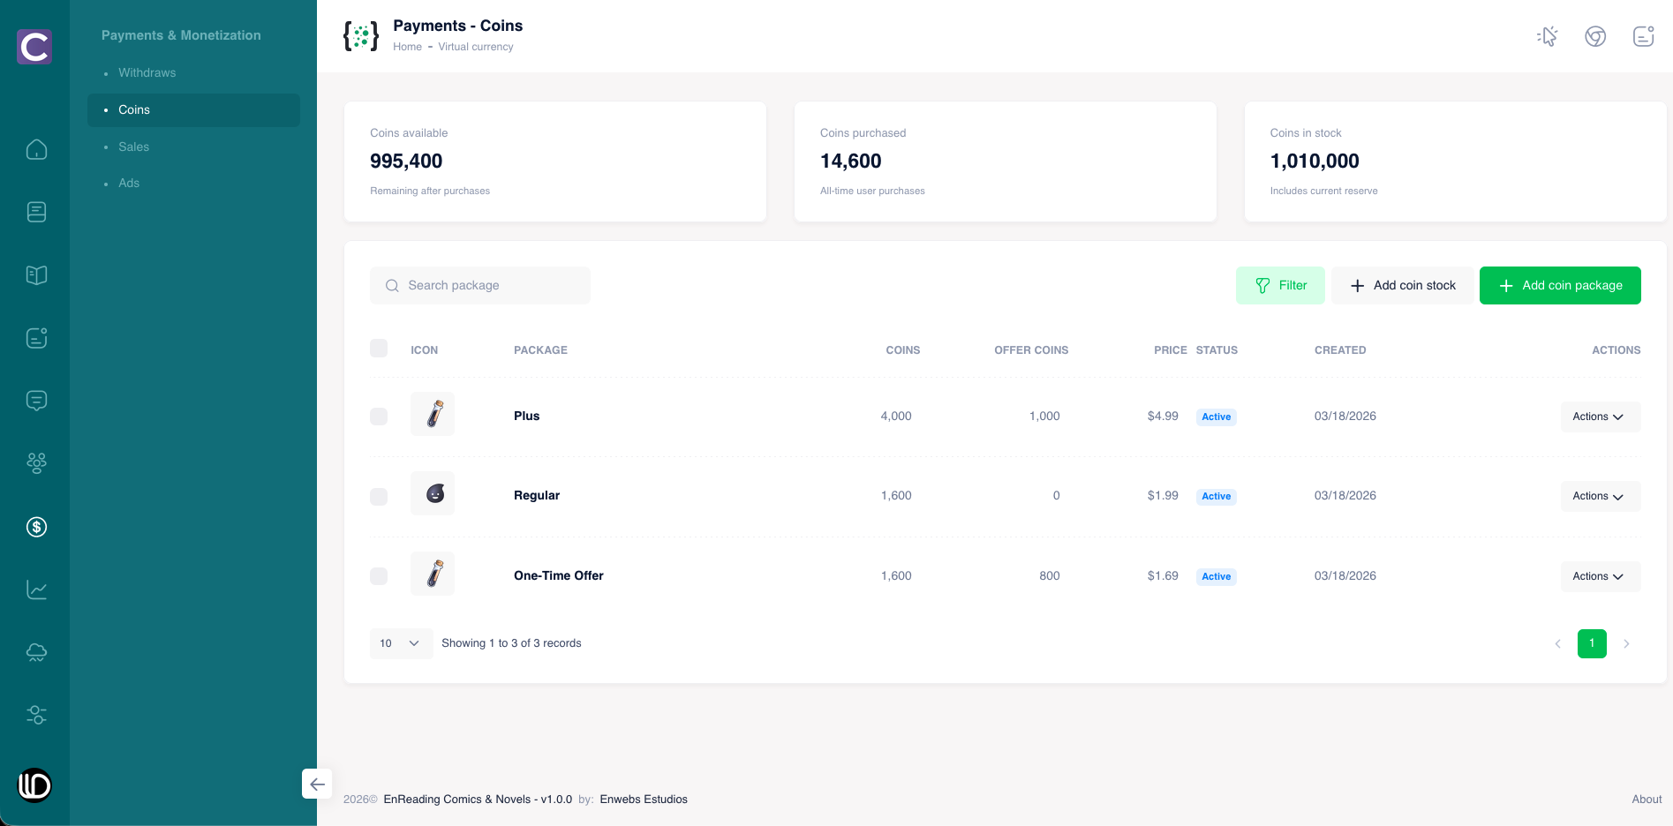Open the cloud sidebar icon

(x=36, y=652)
